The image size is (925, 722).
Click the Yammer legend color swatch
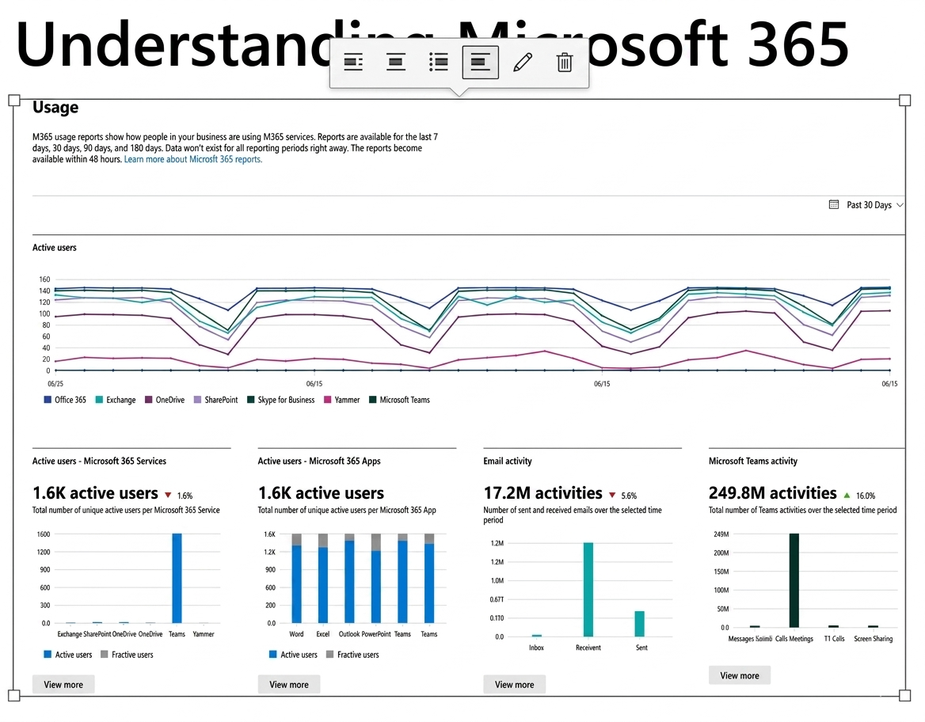pos(327,399)
